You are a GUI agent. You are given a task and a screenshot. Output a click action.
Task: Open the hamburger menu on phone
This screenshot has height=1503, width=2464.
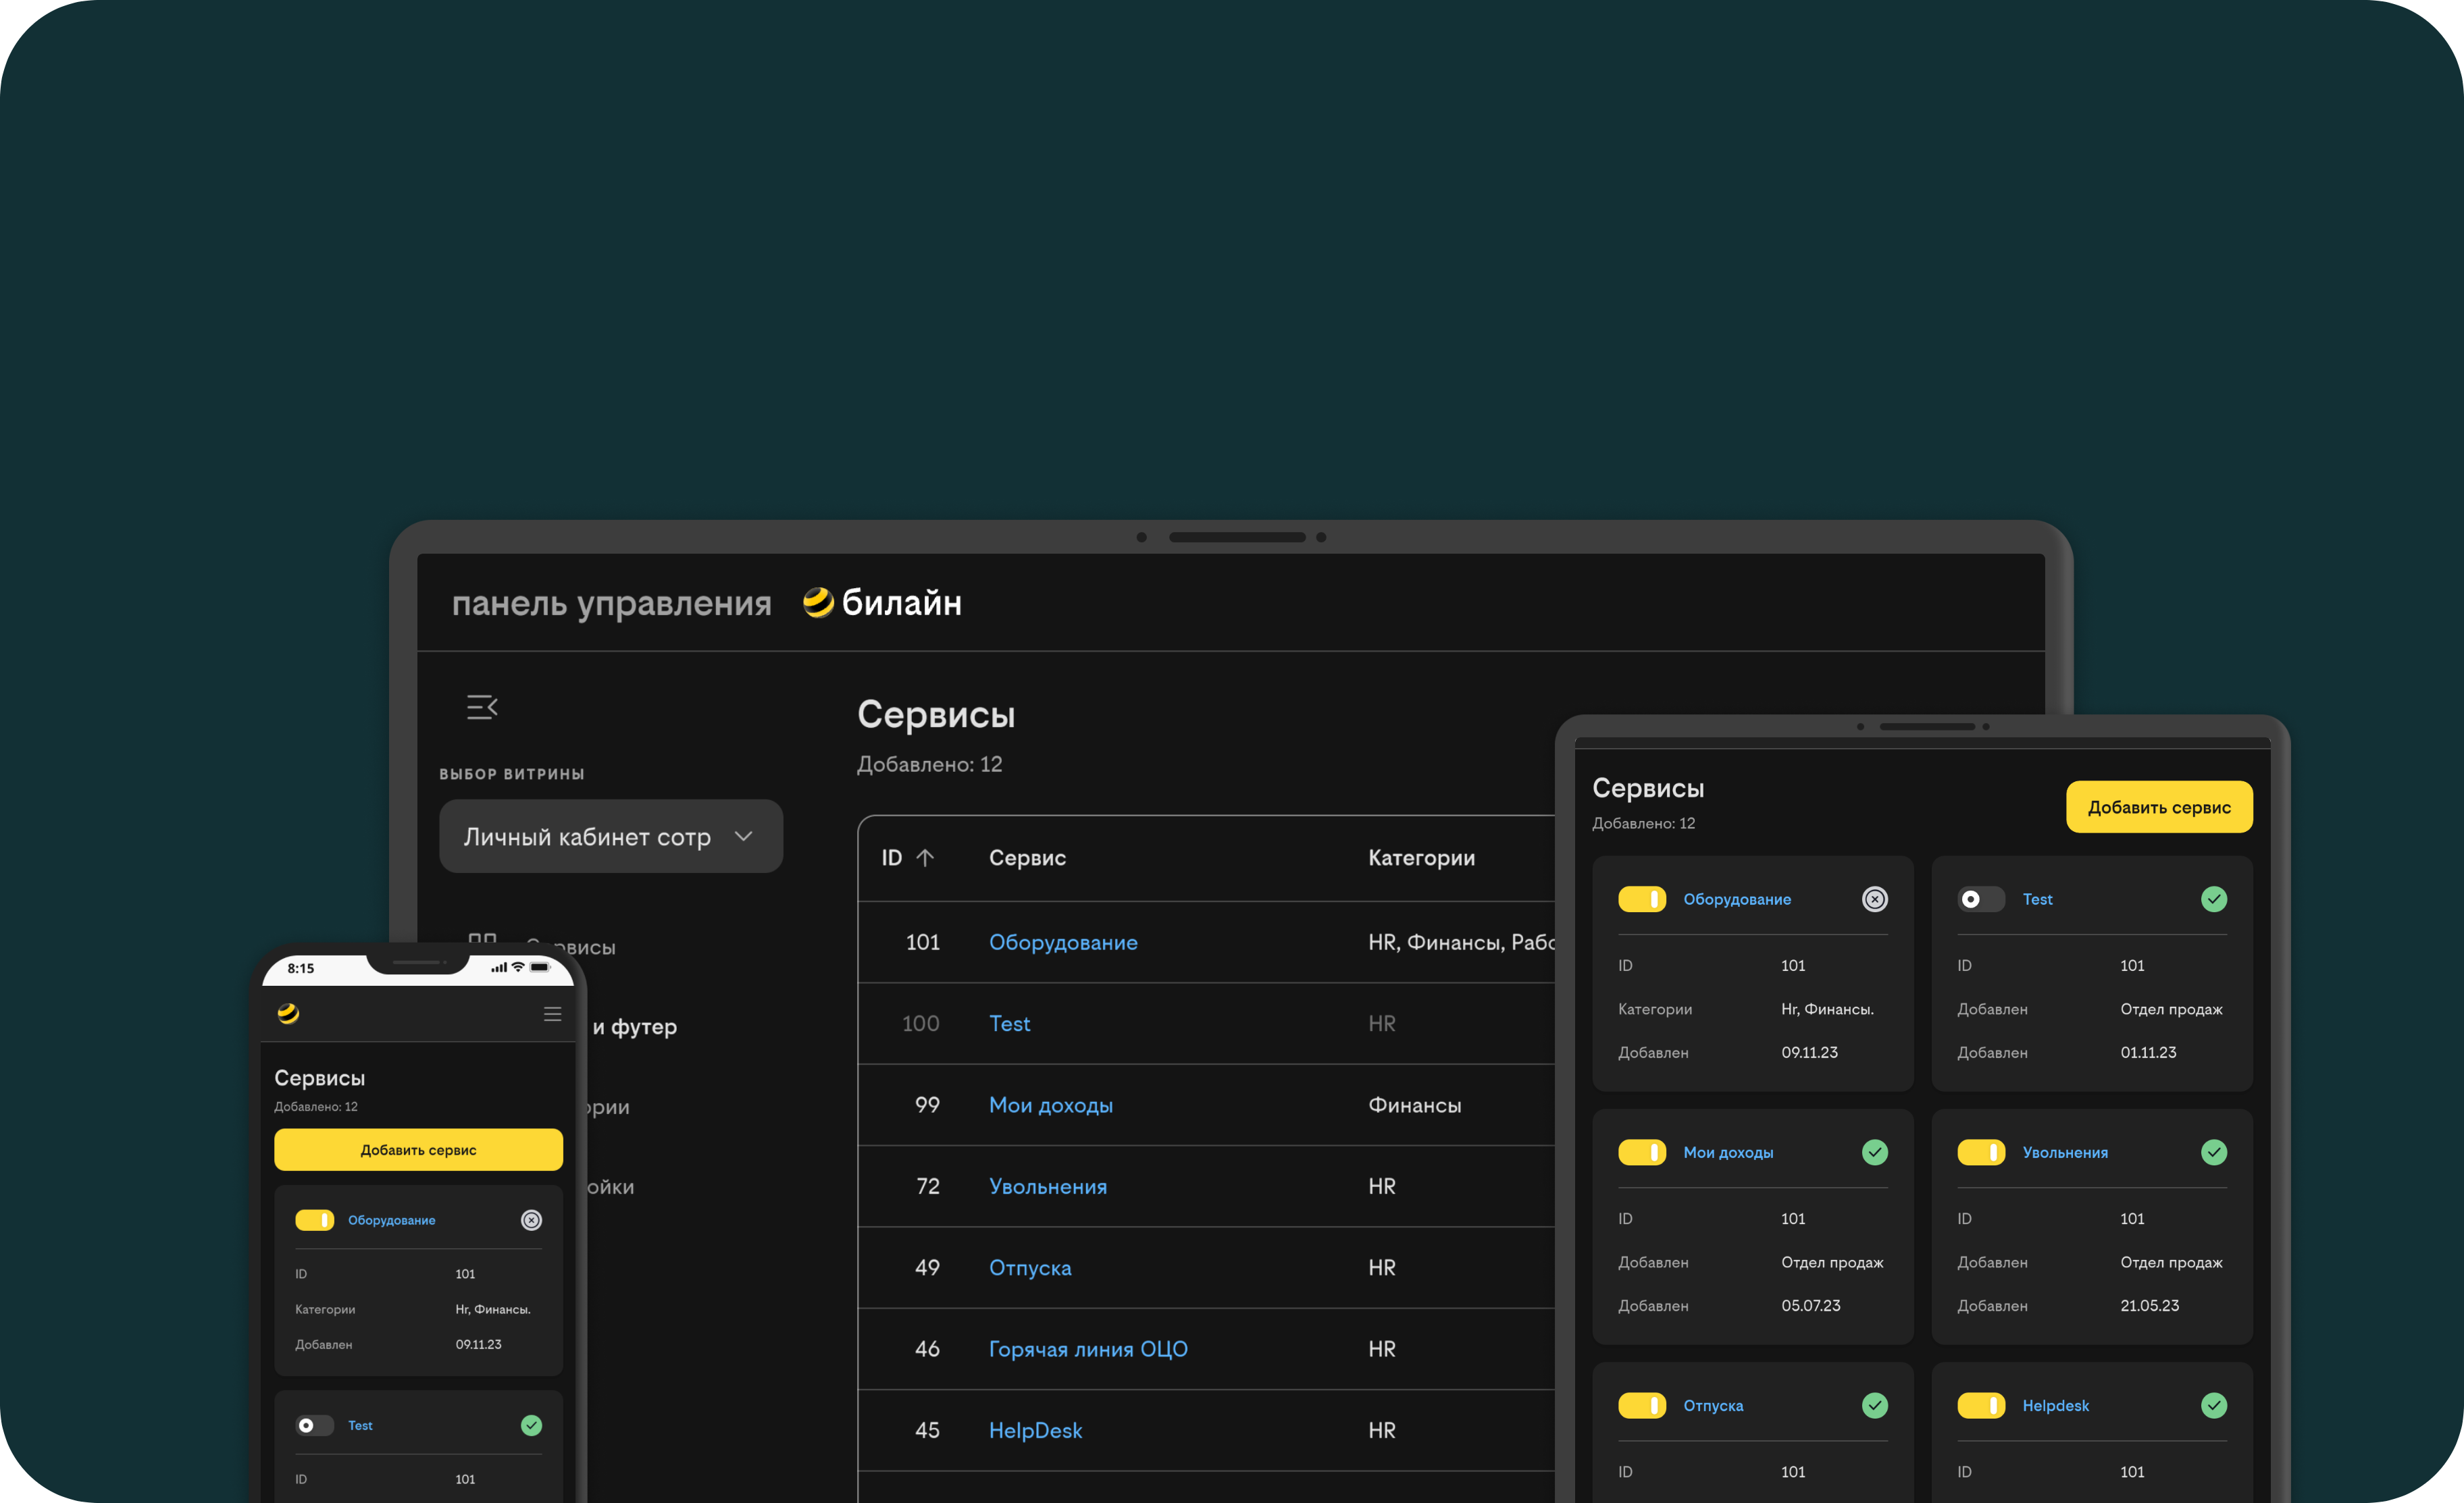click(x=552, y=1014)
